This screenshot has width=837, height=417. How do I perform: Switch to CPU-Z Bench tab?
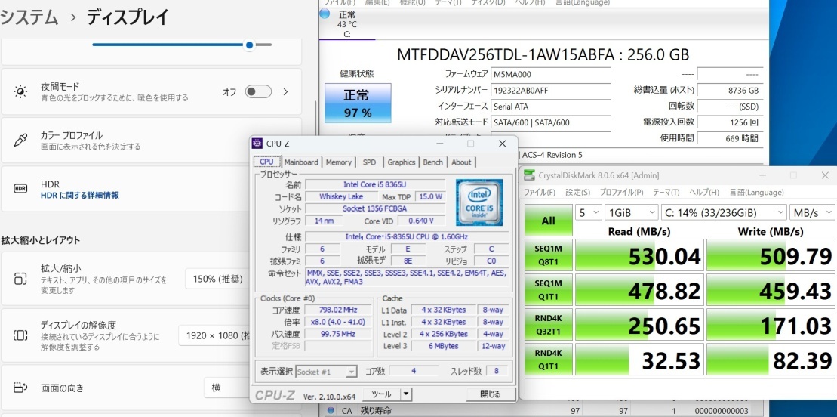433,162
